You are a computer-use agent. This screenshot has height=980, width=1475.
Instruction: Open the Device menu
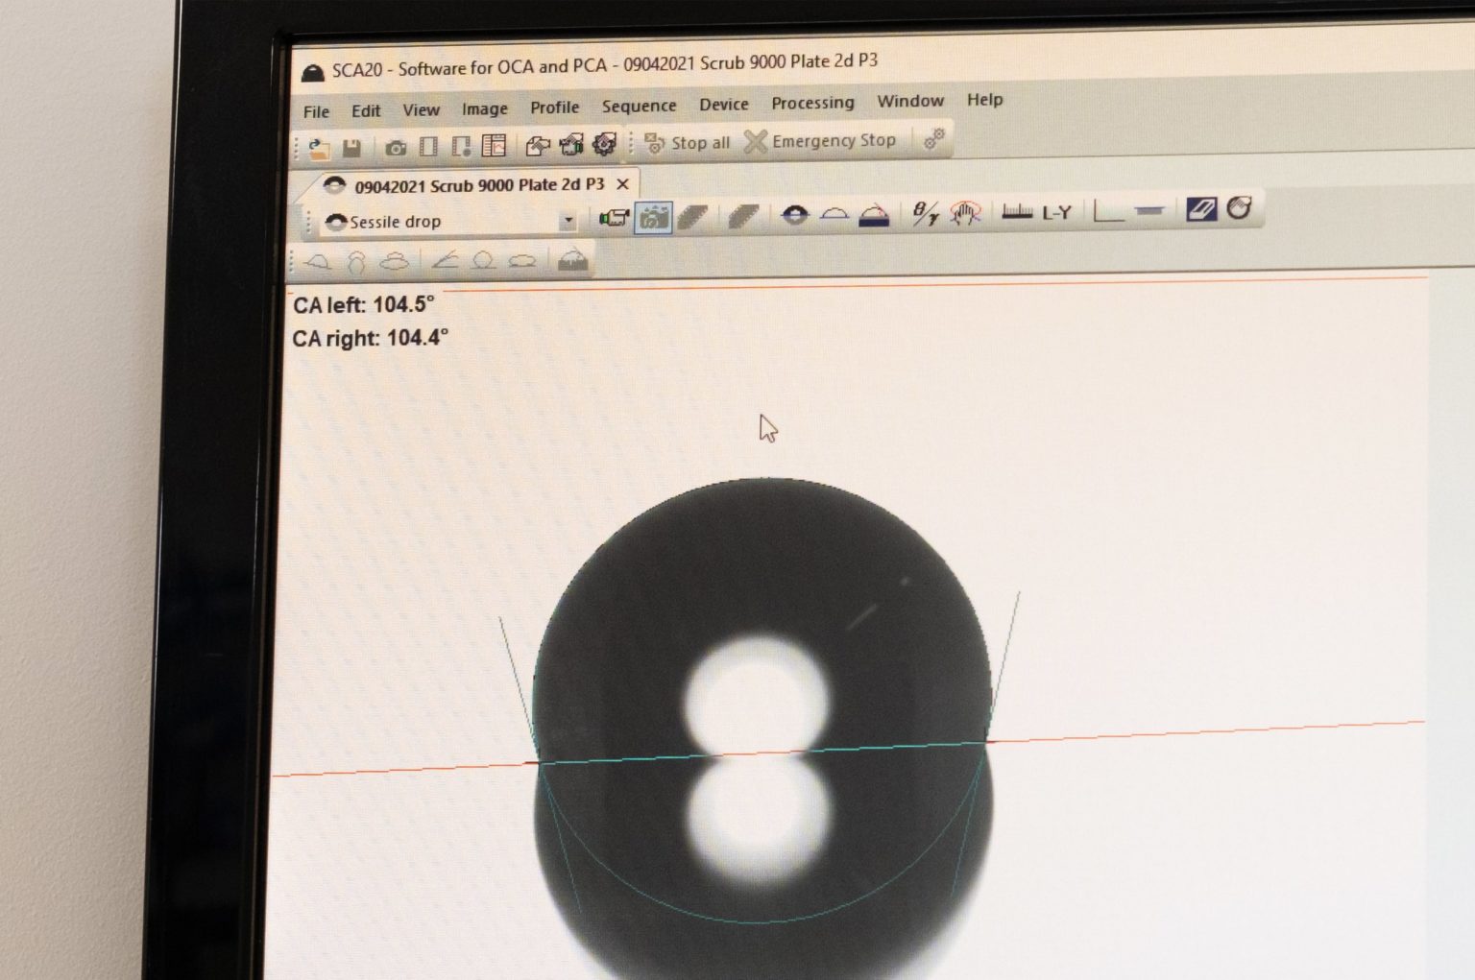(723, 105)
